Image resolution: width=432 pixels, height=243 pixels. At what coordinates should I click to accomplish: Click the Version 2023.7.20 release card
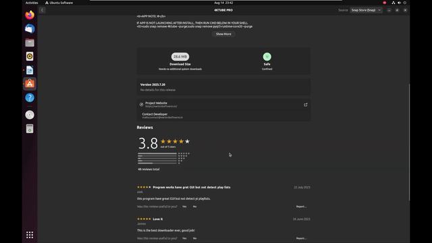click(x=223, y=87)
